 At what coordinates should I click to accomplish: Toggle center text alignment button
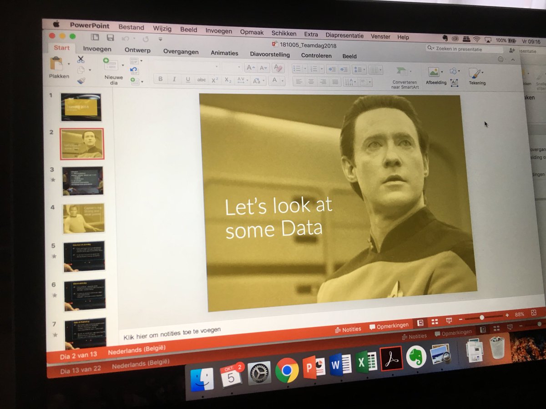tap(311, 82)
